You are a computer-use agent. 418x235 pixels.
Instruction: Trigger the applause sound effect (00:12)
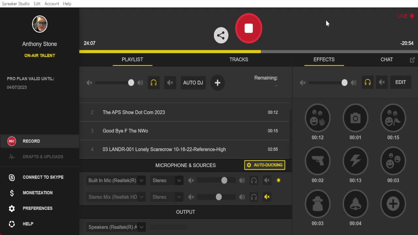(317, 117)
